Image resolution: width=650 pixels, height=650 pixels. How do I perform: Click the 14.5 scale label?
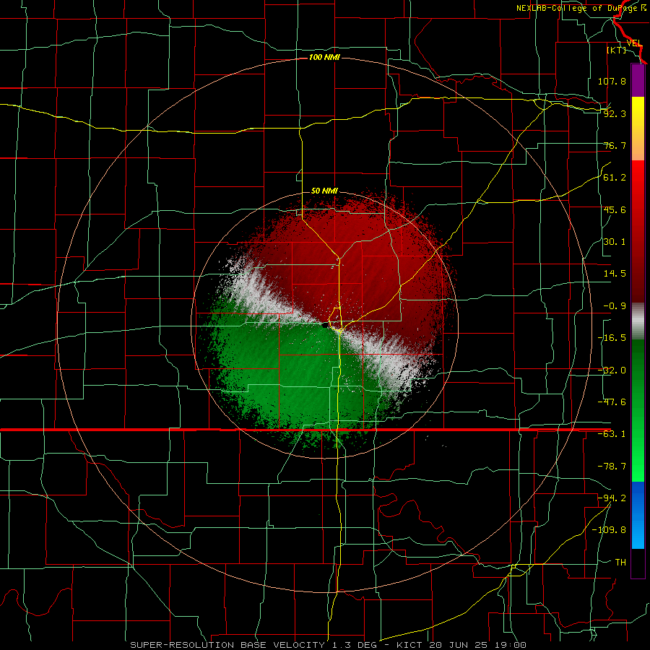coord(615,274)
